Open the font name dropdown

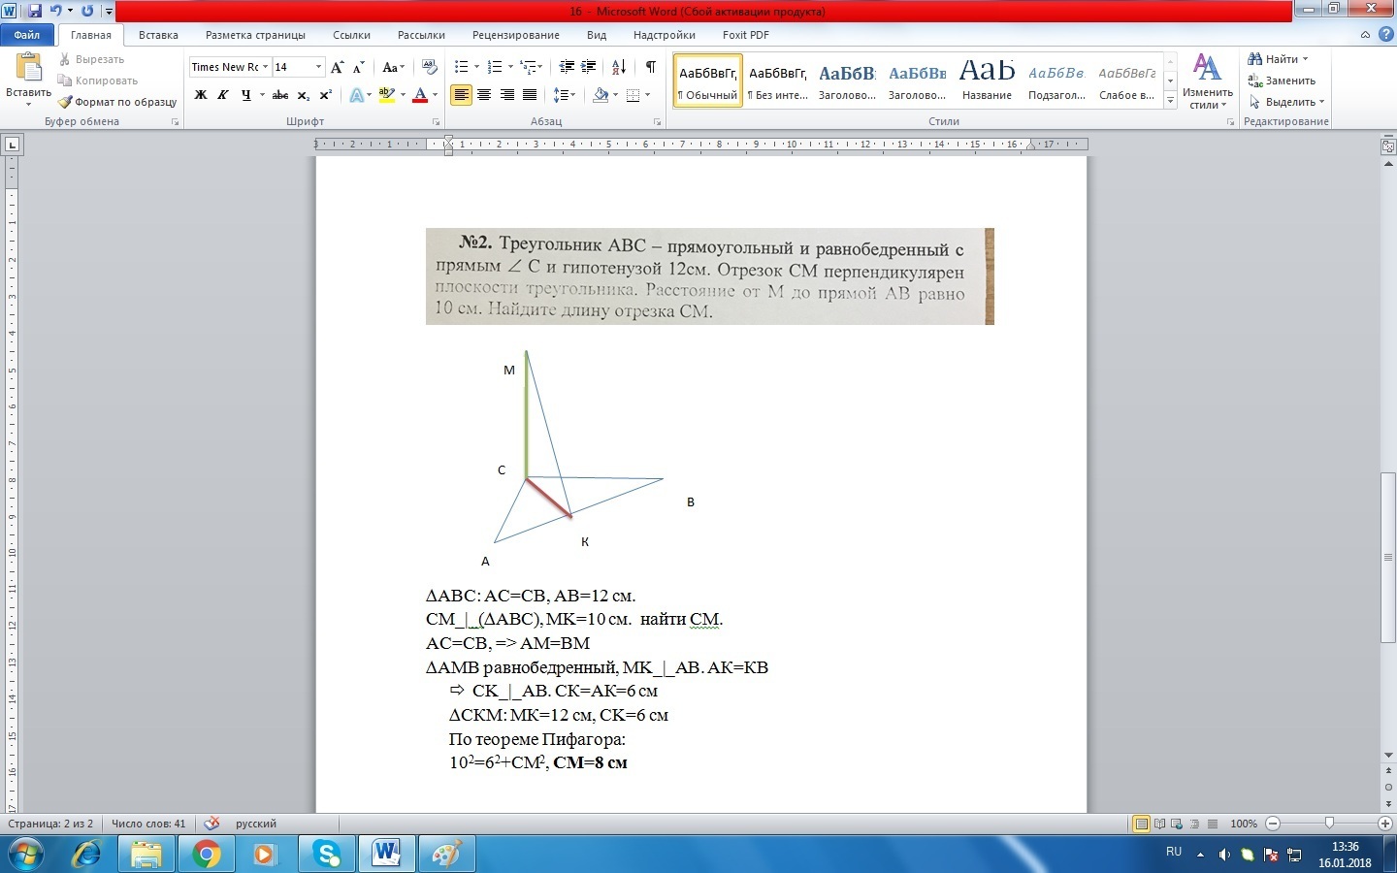[265, 67]
